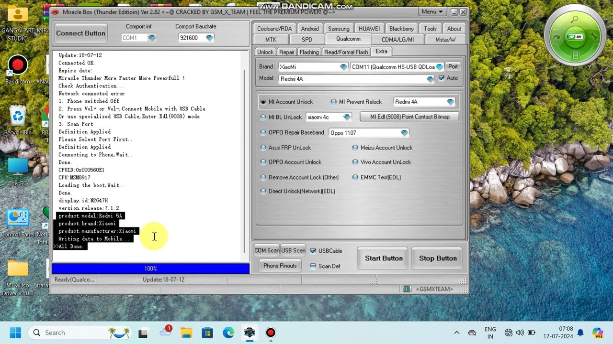Click magnifier icon on NP AV widget
This screenshot has width=613, height=344.
point(575,19)
